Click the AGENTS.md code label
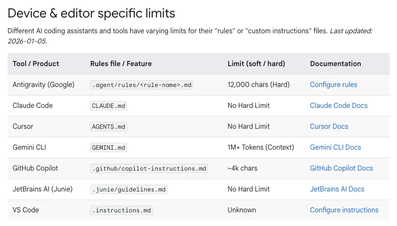 pos(108,127)
